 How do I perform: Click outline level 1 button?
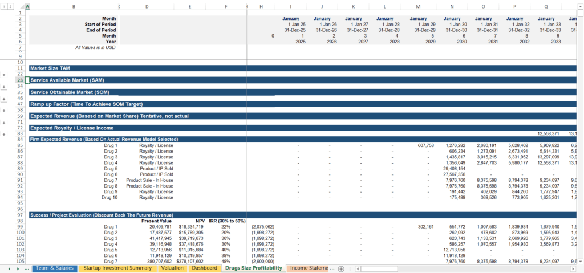point(3,6)
